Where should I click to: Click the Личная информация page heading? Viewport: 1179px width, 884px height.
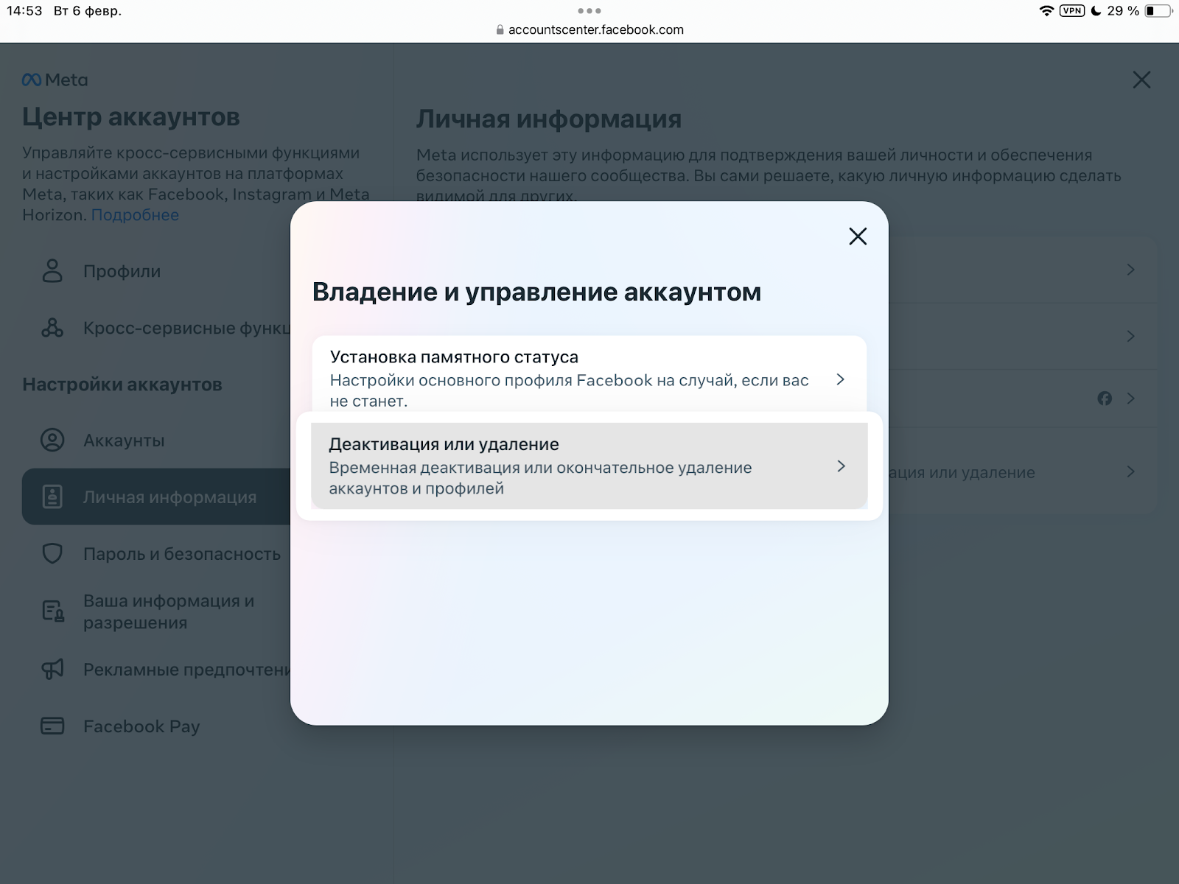549,119
